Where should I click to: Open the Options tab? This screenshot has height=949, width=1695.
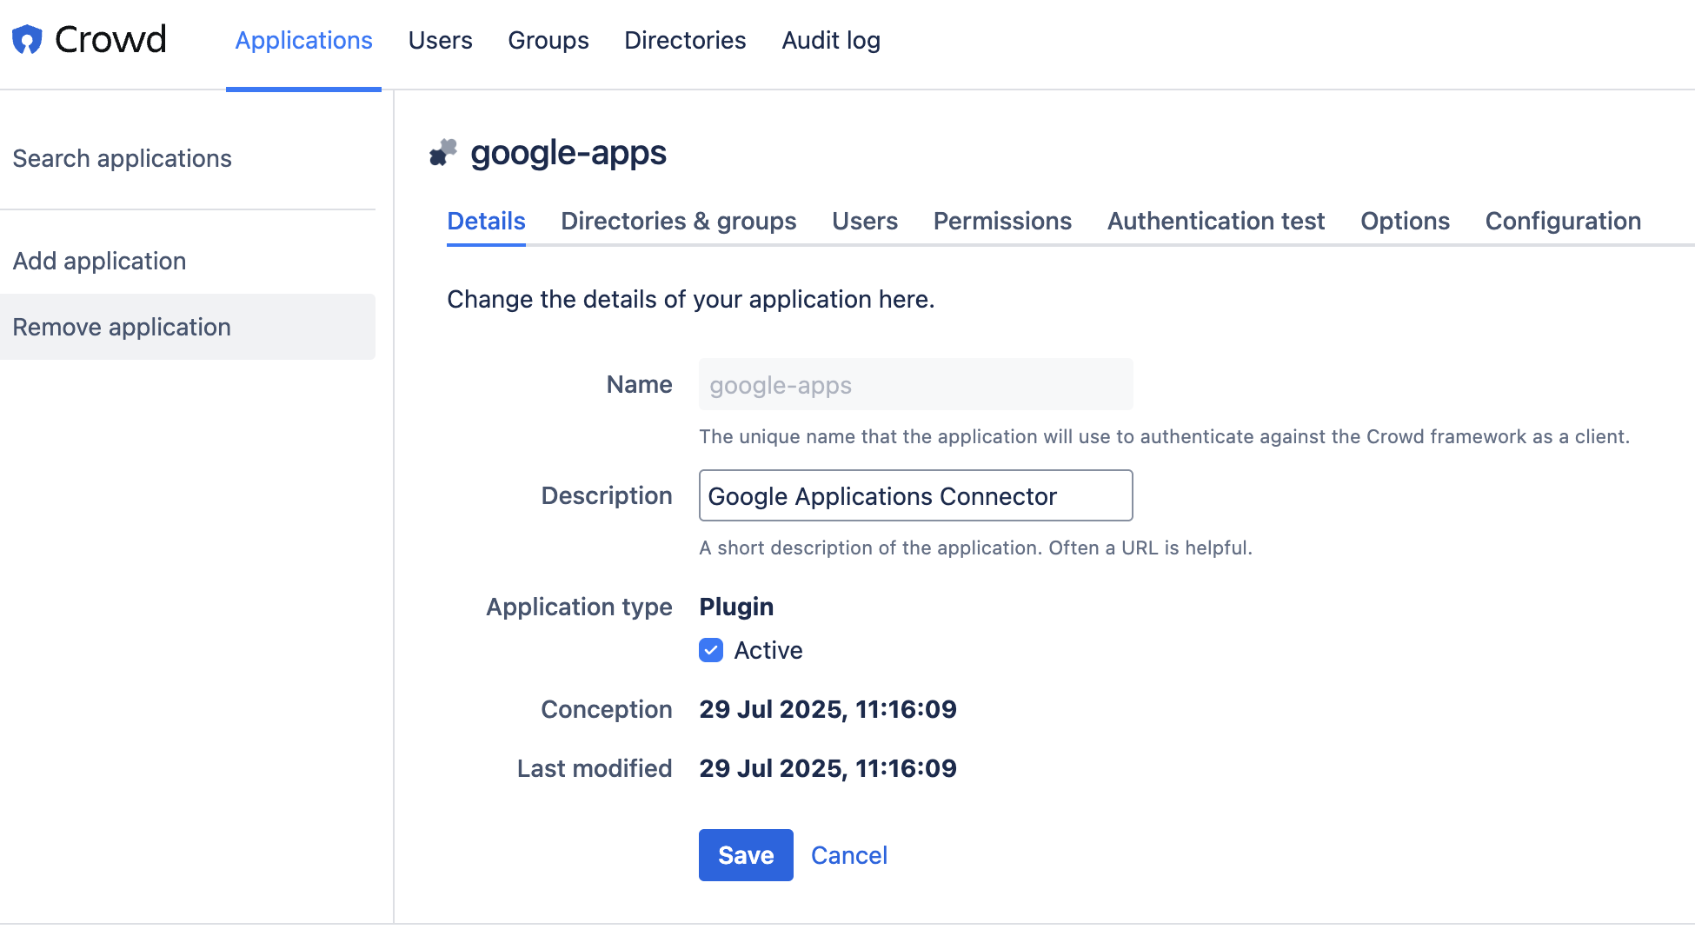click(1405, 221)
